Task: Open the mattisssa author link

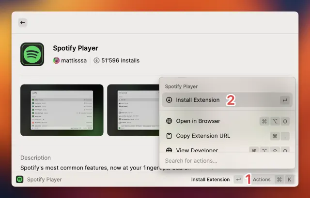Action: coord(74,60)
